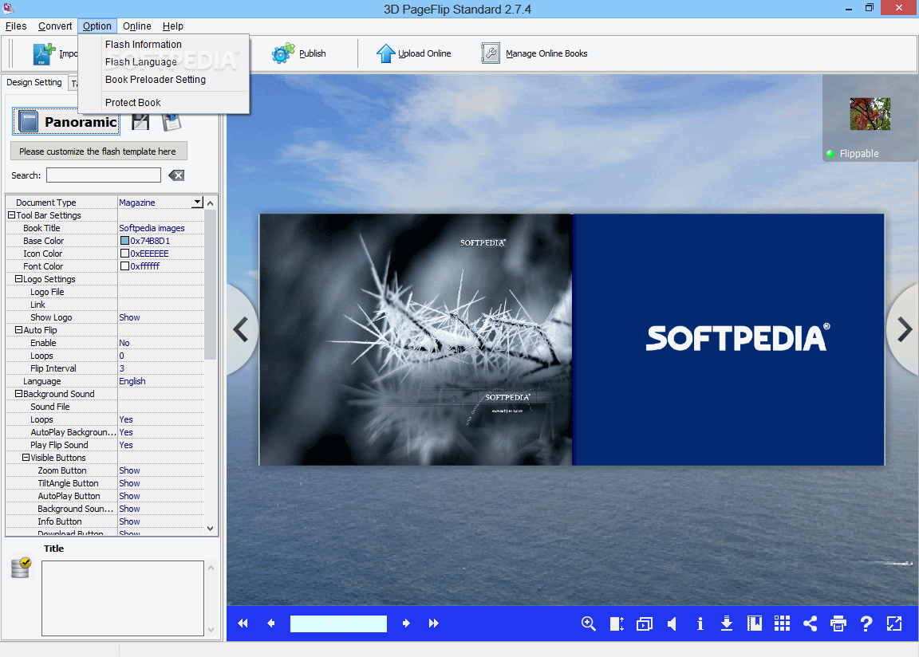Click the page number field in viewer toolbar
The image size is (919, 657).
(x=338, y=624)
